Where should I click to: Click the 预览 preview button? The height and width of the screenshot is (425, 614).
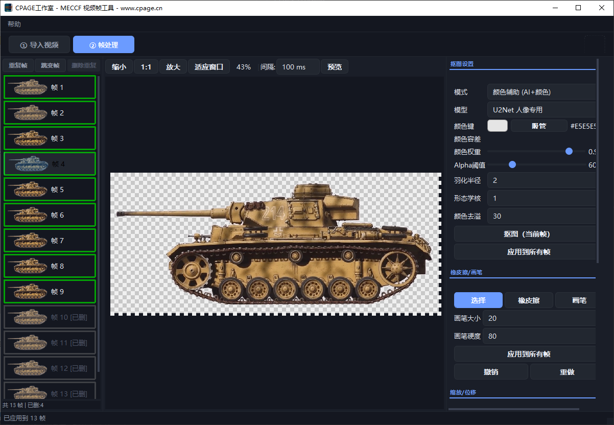[335, 67]
